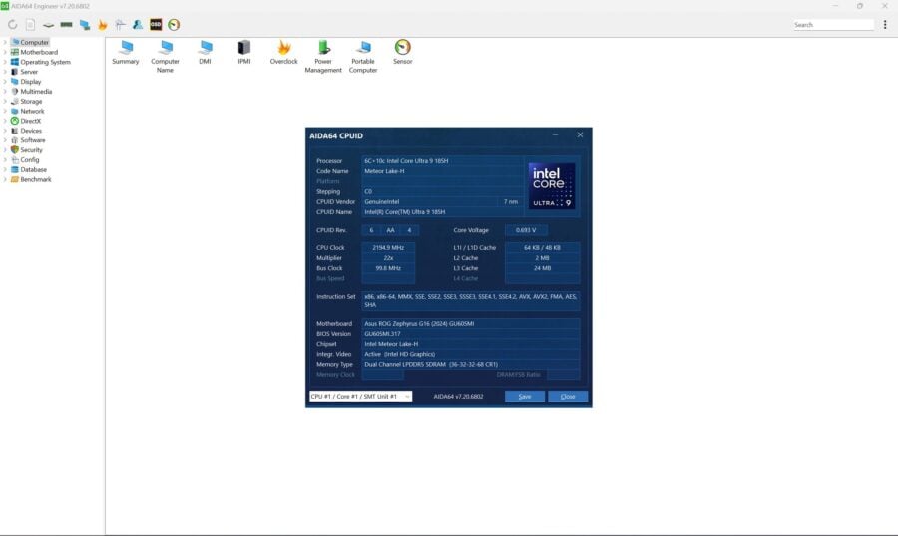Click the 7 nm process label

(x=511, y=202)
